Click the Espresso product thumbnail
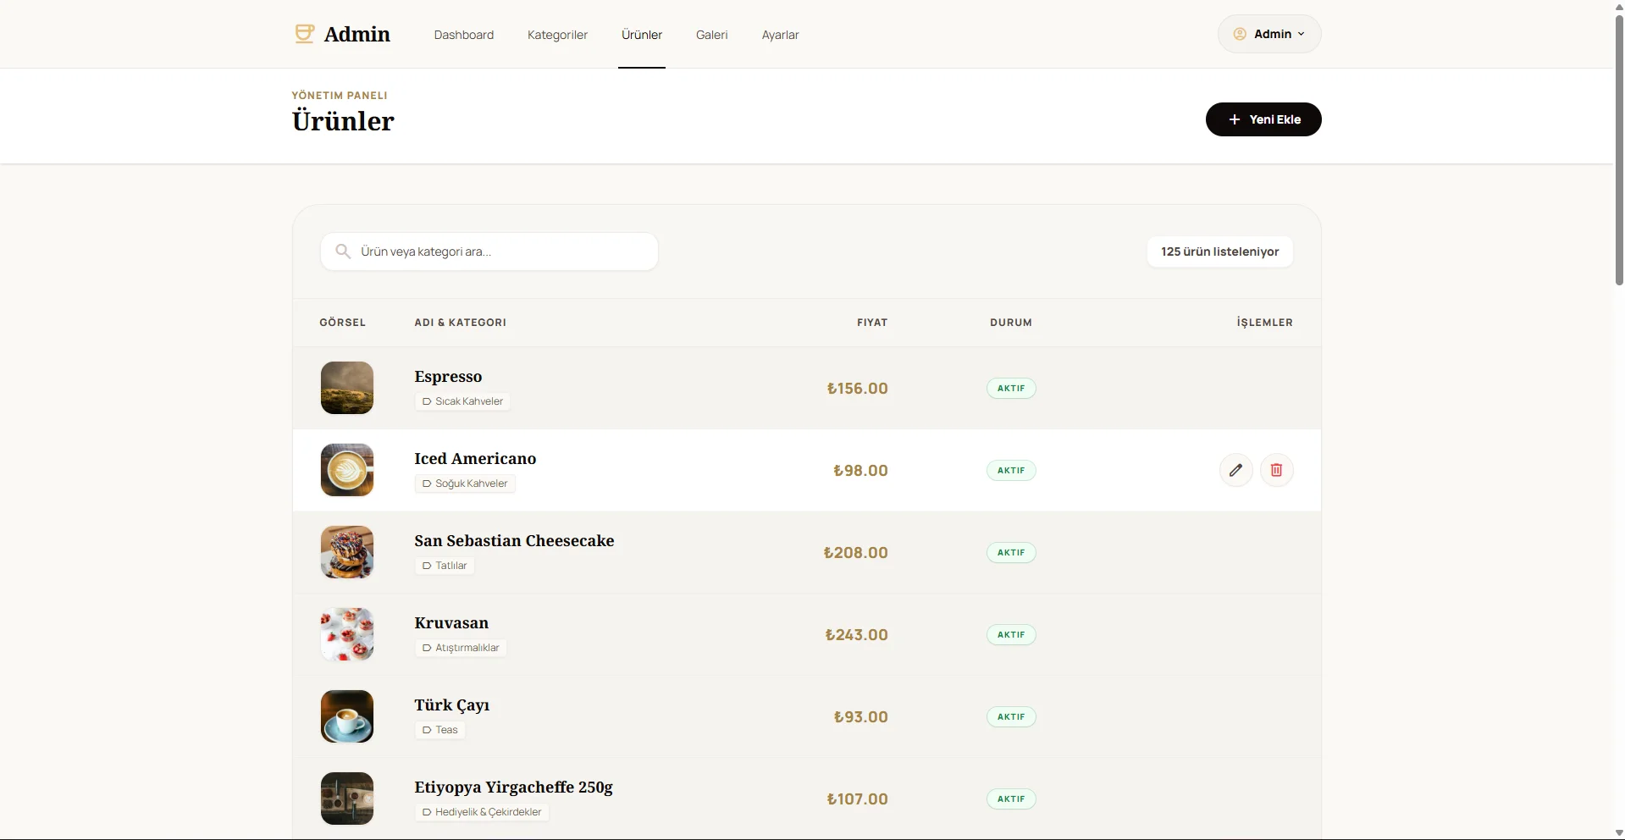This screenshot has height=840, width=1625. pos(346,388)
